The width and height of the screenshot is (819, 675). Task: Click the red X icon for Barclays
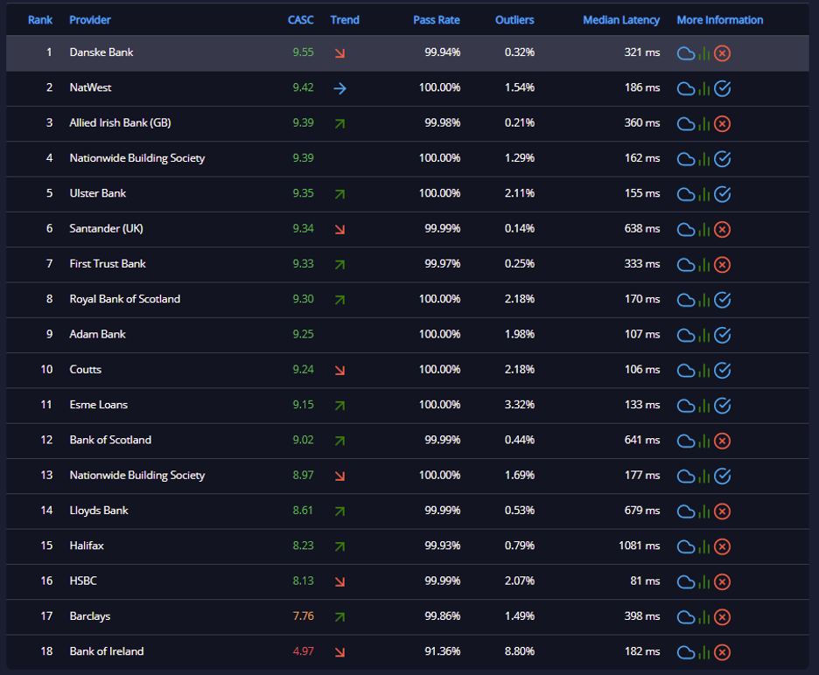pos(722,617)
